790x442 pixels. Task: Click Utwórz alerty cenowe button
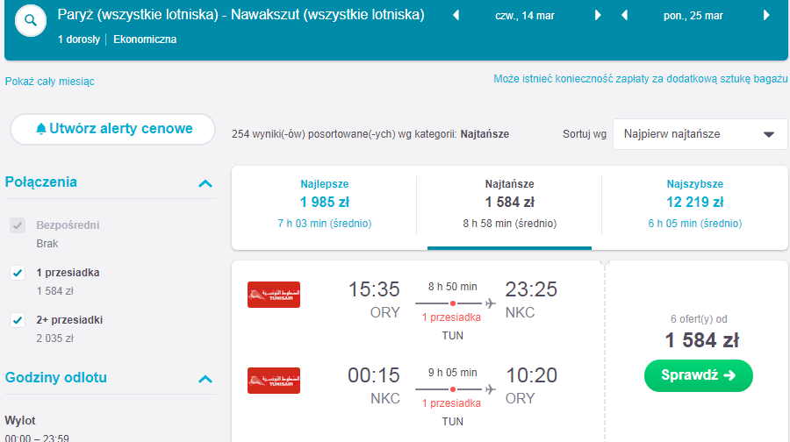click(113, 129)
